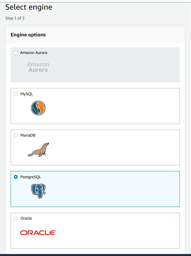The image size is (191, 256).
Task: Click the Amazon Aurora label text
Action: point(34,53)
